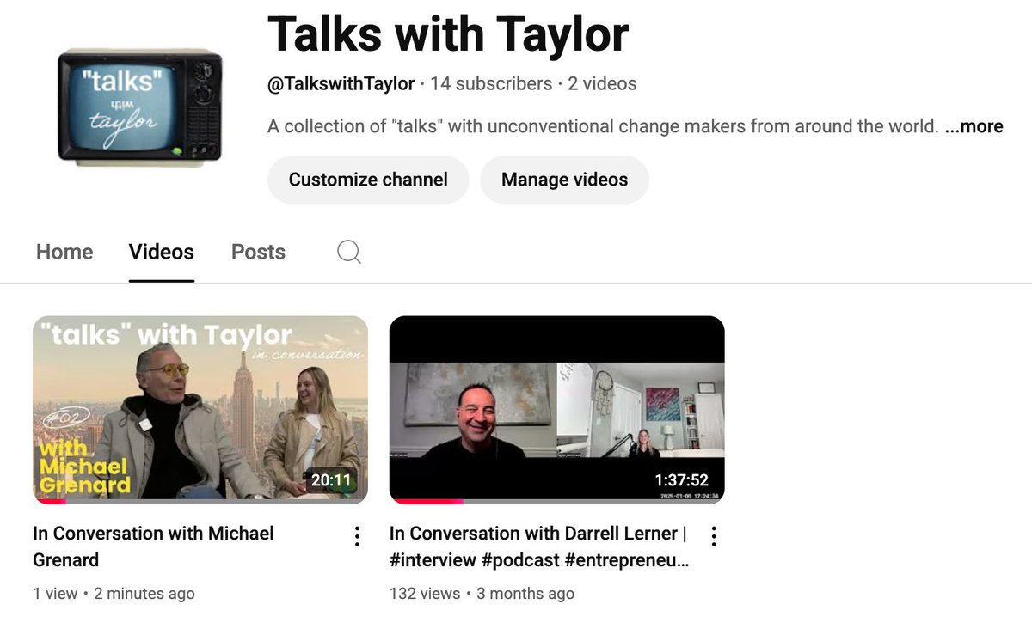This screenshot has height=641, width=1032.
Task: Switch to the Home tab
Action: [x=64, y=252]
